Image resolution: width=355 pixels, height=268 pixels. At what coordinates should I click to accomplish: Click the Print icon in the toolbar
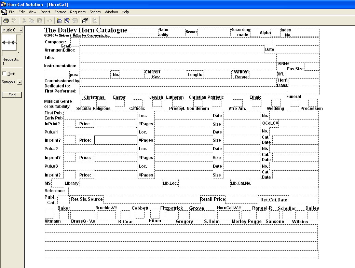tap(6, 20)
